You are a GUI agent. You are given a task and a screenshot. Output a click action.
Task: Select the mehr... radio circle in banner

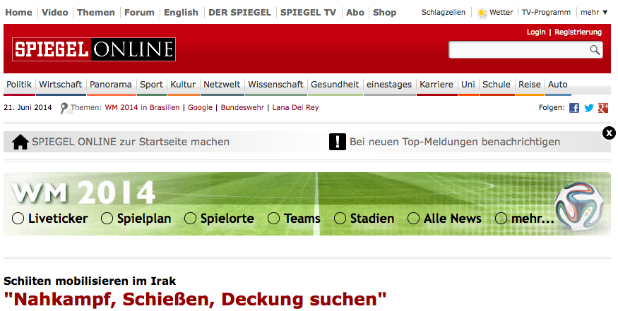point(501,218)
